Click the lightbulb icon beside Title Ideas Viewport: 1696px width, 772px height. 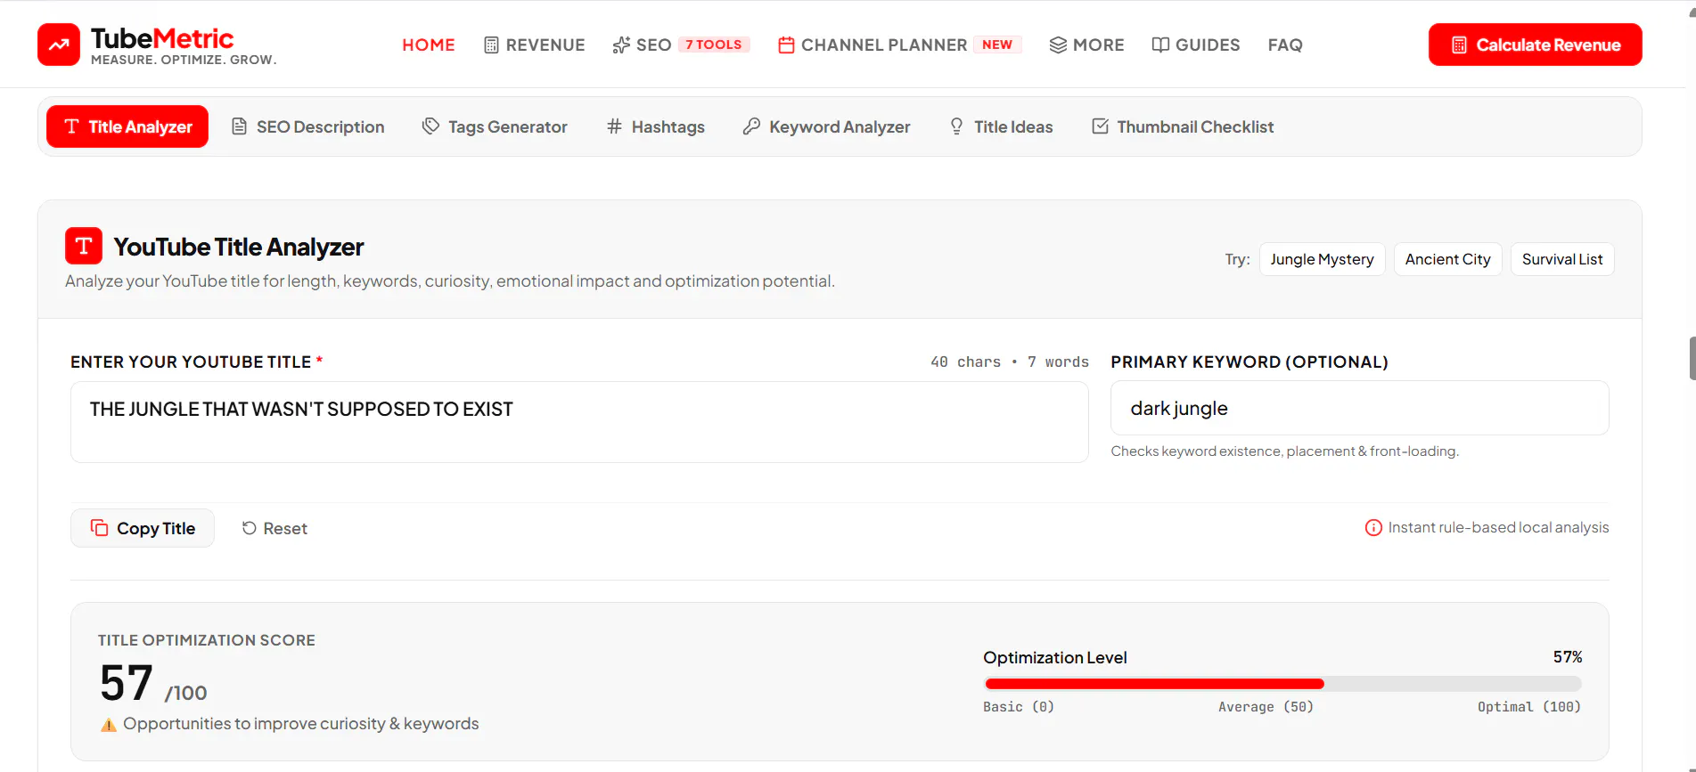click(956, 126)
